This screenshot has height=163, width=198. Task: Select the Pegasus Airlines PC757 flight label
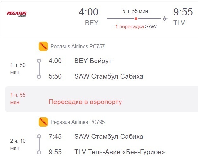(77, 47)
